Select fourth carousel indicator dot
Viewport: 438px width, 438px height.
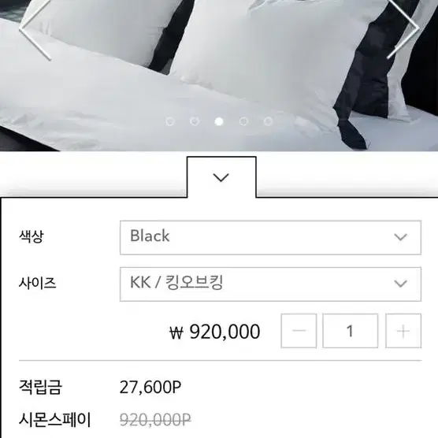[243, 121]
